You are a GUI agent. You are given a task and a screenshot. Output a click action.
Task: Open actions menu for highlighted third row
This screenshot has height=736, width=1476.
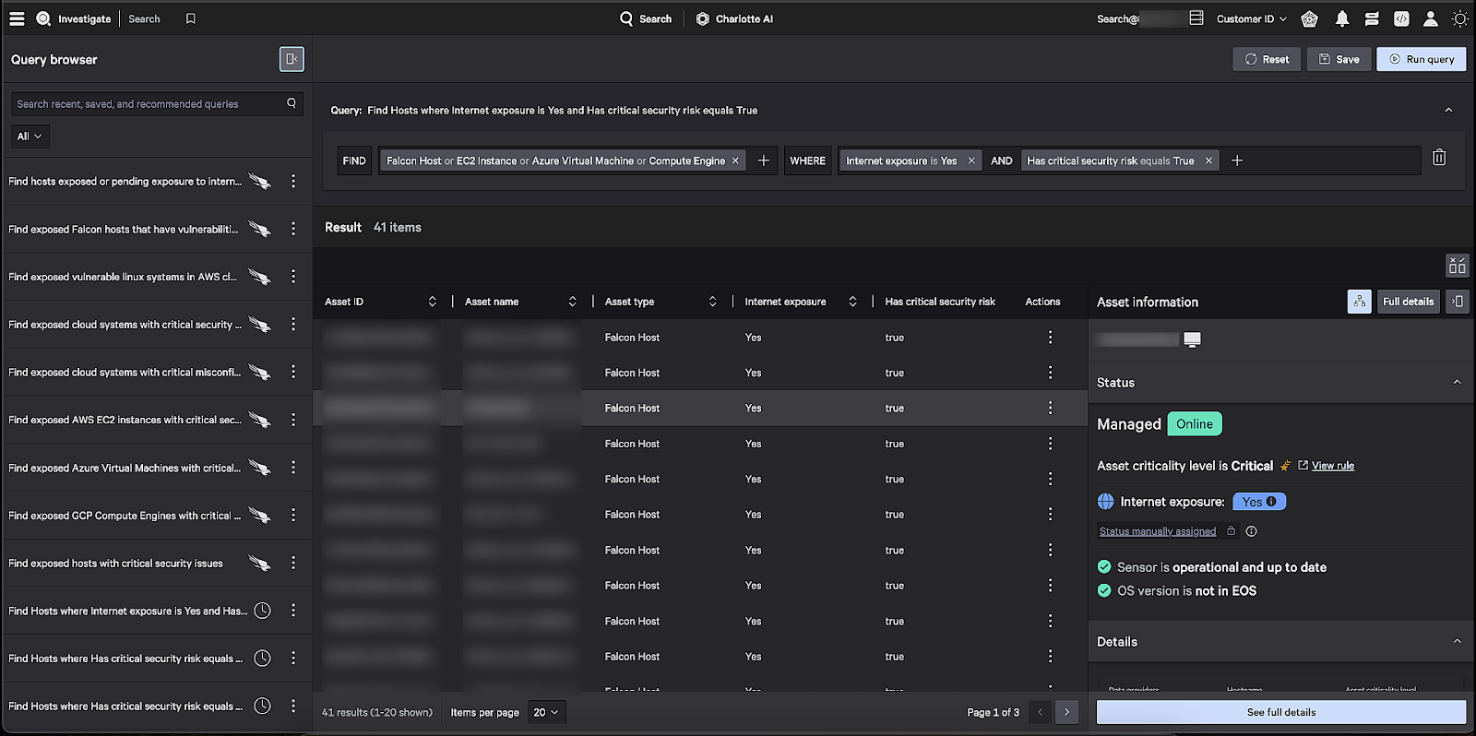pos(1050,408)
